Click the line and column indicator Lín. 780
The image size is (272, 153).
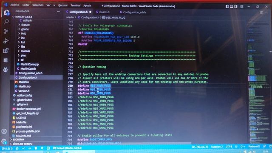click(200, 147)
